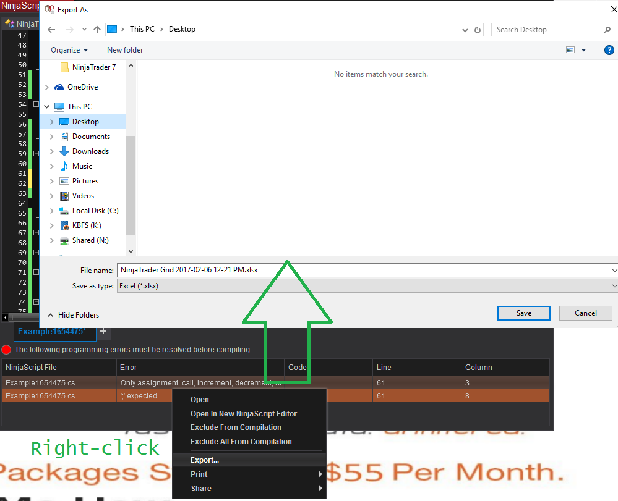Expand the Shared (N:) node
The image size is (618, 501).
(51, 240)
